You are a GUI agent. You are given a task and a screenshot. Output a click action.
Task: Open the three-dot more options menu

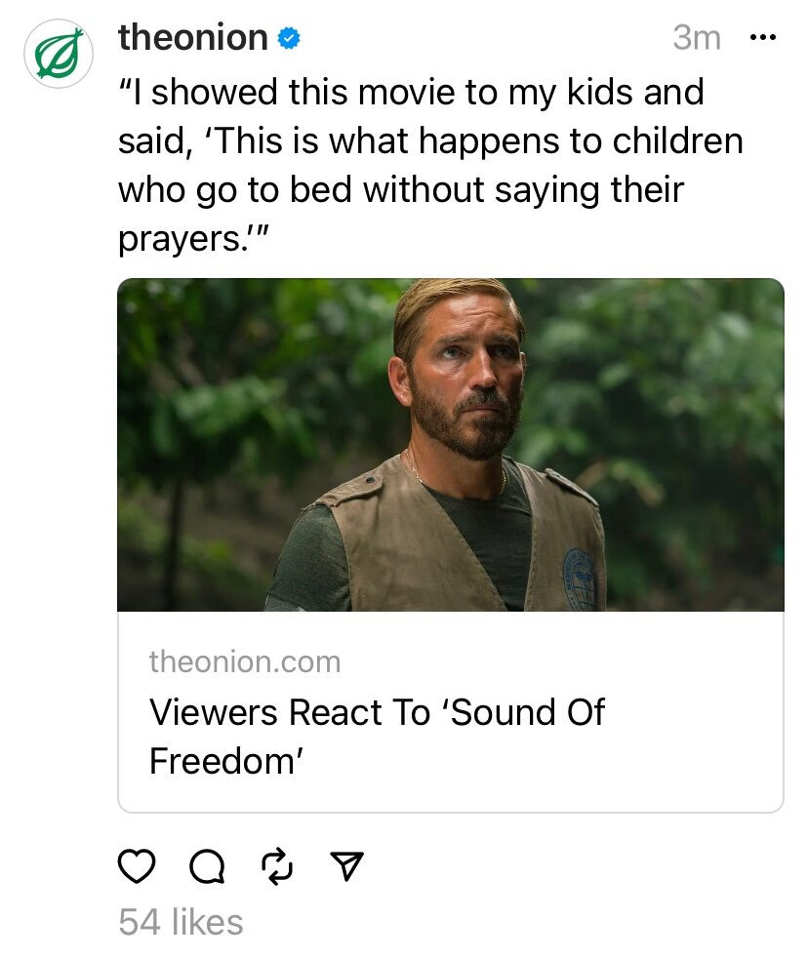[x=761, y=38]
